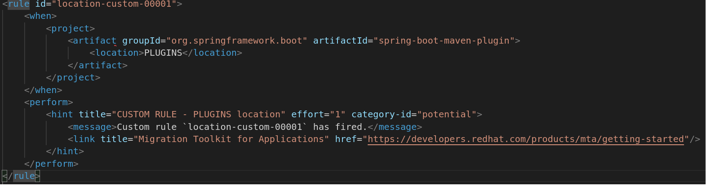Click the PLUGINS text inside location
The width and height of the screenshot is (706, 187).
(x=163, y=53)
